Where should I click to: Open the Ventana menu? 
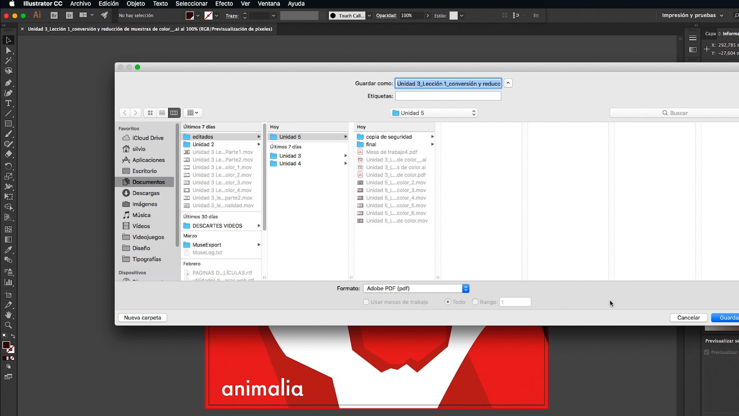pos(269,4)
